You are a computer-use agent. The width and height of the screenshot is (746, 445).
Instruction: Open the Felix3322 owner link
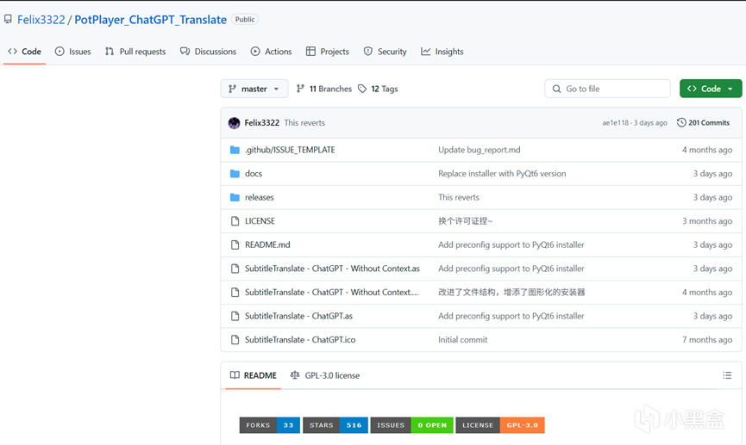pos(41,20)
